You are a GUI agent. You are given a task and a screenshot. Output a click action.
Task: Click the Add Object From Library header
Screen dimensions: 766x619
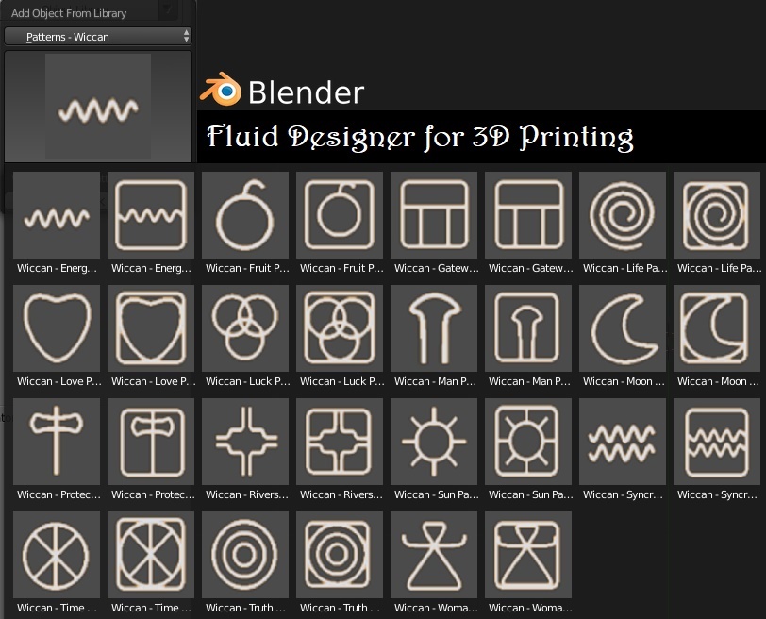coord(69,13)
